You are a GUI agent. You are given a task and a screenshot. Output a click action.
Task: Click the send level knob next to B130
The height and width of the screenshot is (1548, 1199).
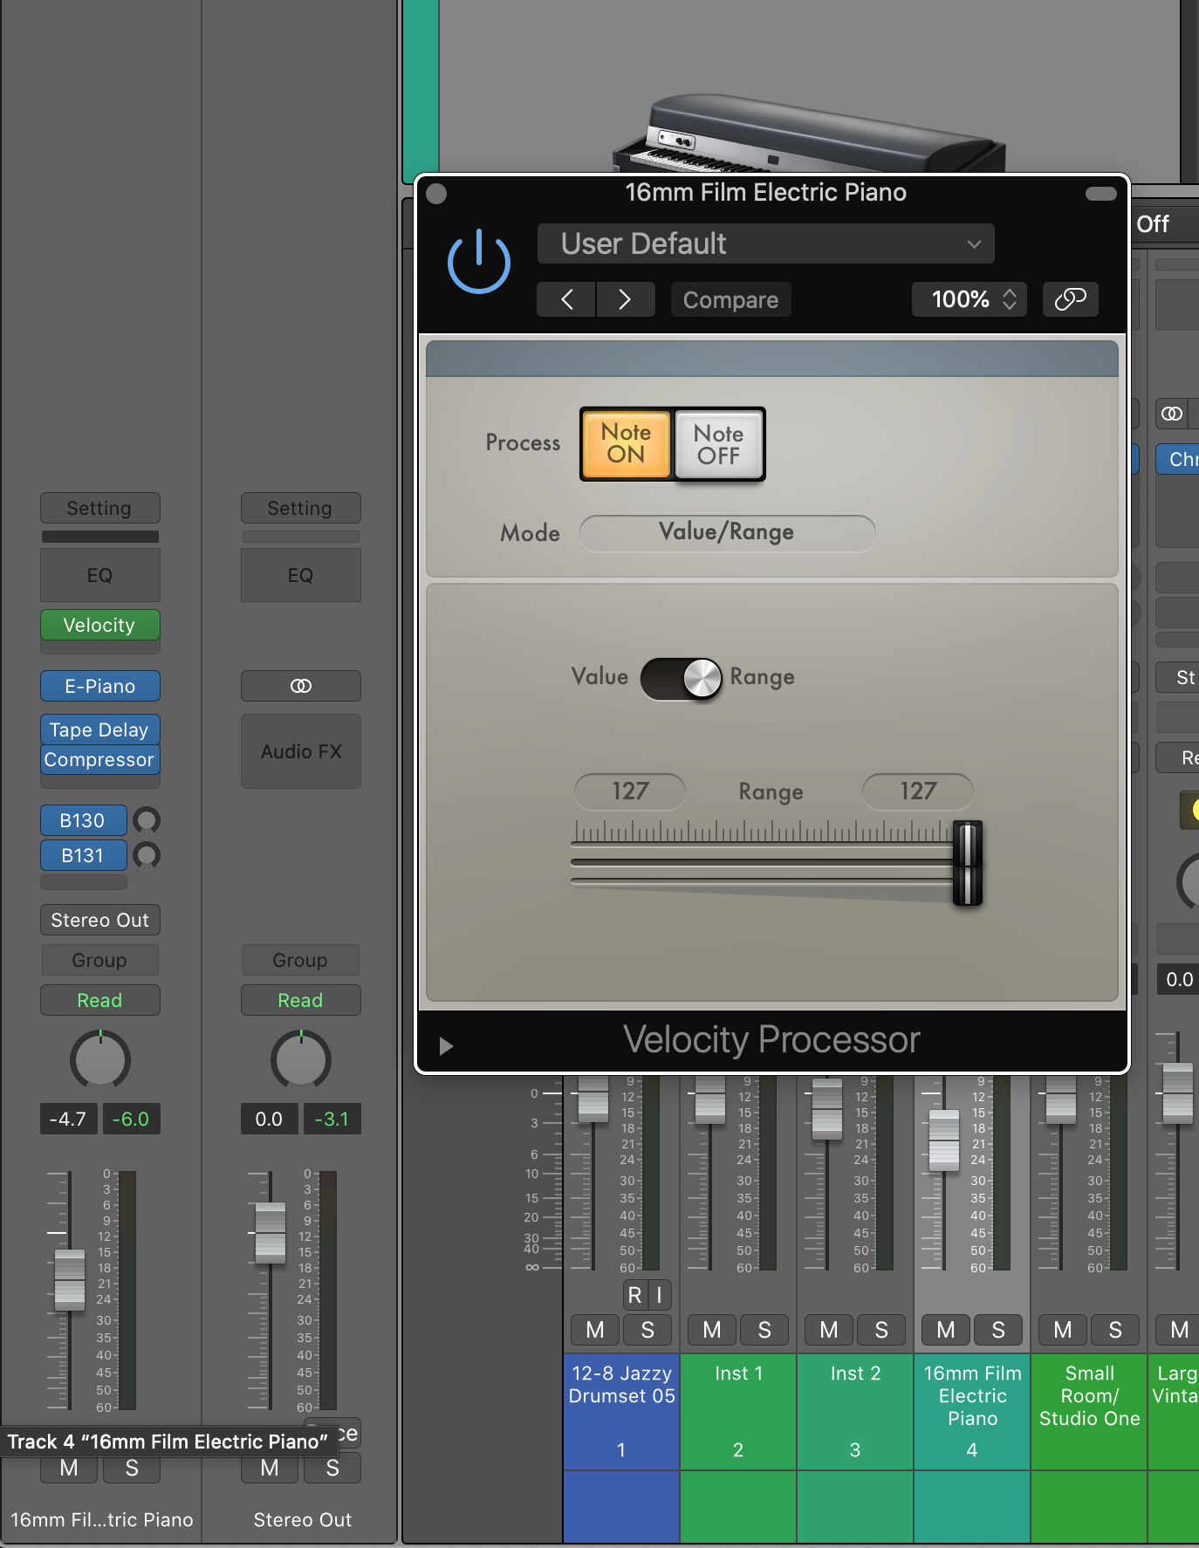[x=147, y=820]
